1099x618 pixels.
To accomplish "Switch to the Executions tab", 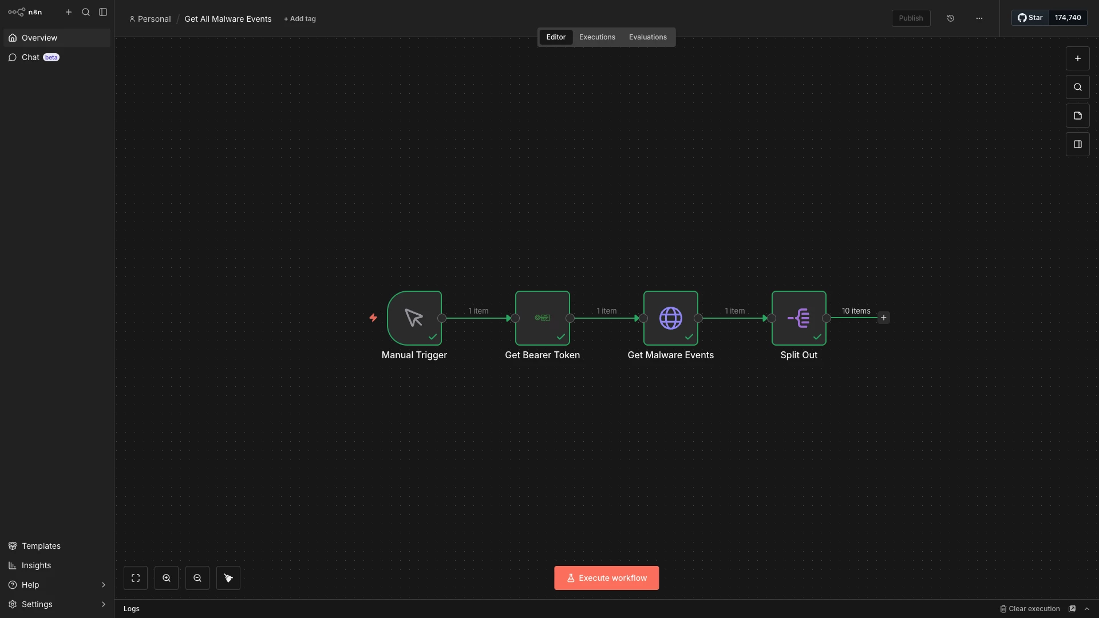I will pyautogui.click(x=597, y=37).
